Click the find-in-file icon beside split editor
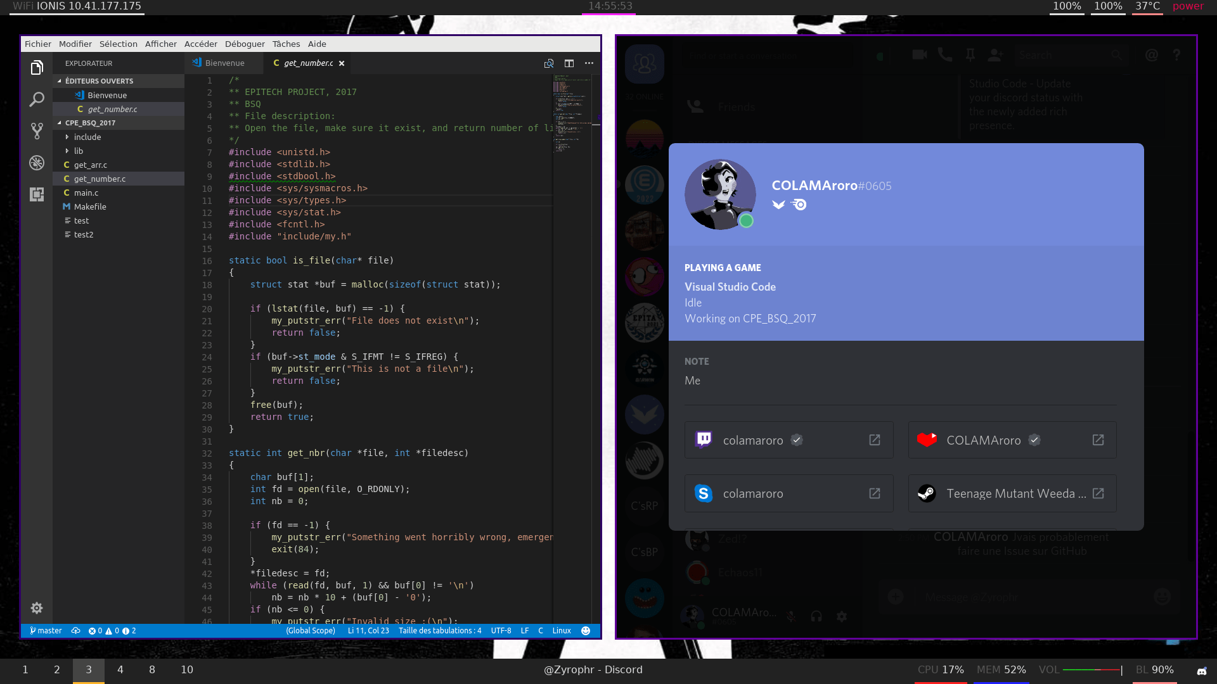Viewport: 1217px width, 684px height. pyautogui.click(x=549, y=63)
